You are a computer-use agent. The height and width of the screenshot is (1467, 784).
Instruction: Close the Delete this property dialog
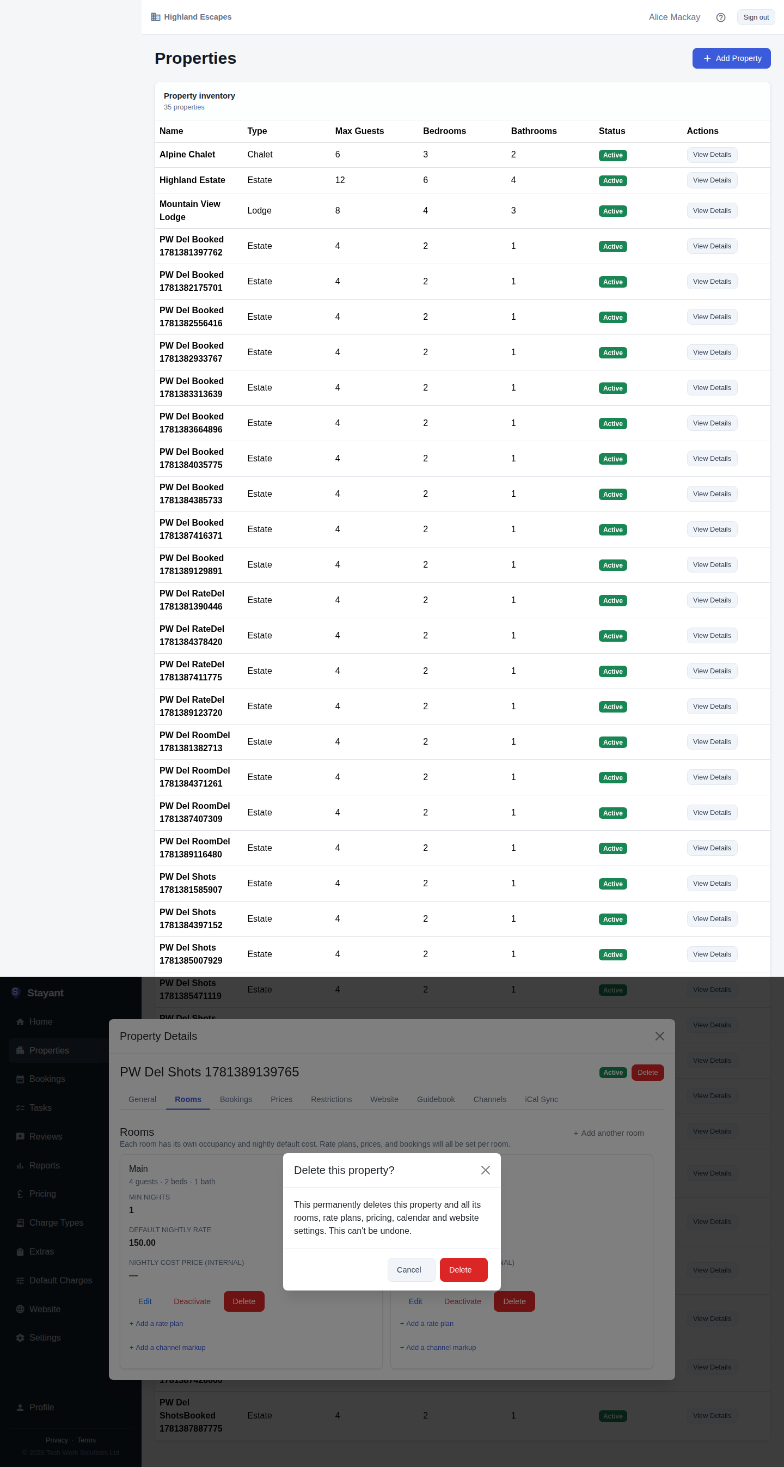click(x=485, y=1170)
